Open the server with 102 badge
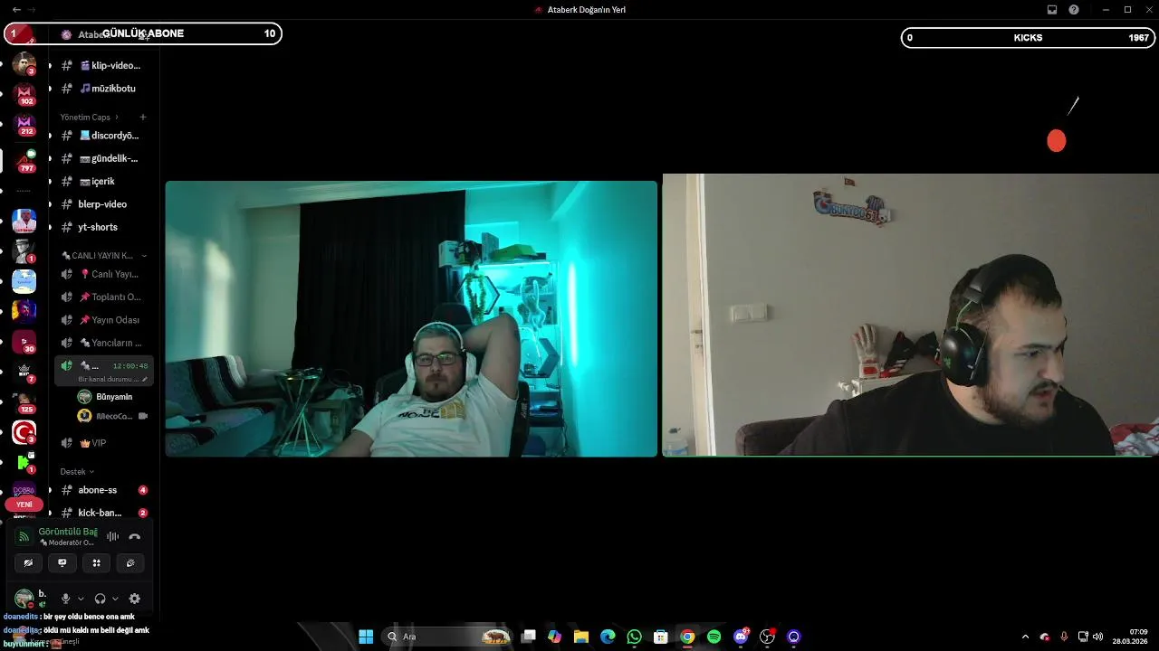 pos(24,93)
